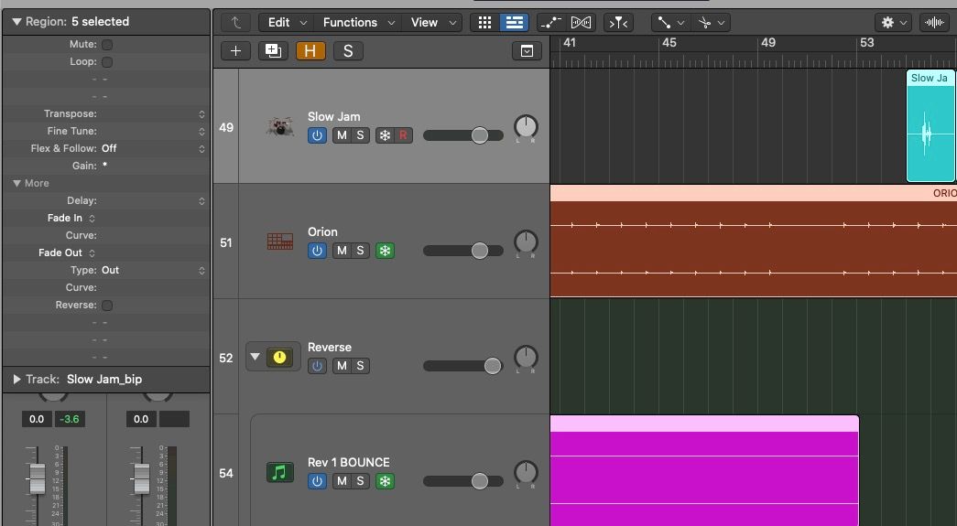Toggle Rev 1 BOUNCE power button
The height and width of the screenshot is (526, 957).
coord(317,481)
